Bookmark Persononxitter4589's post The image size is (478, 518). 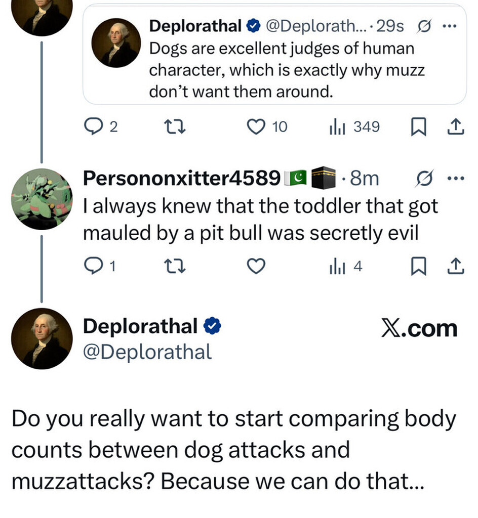click(417, 266)
